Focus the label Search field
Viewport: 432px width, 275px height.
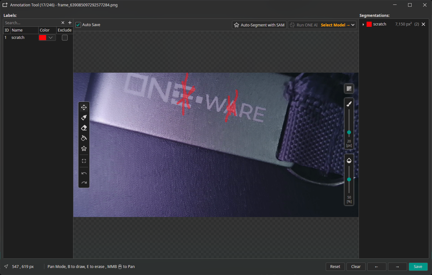coord(32,23)
